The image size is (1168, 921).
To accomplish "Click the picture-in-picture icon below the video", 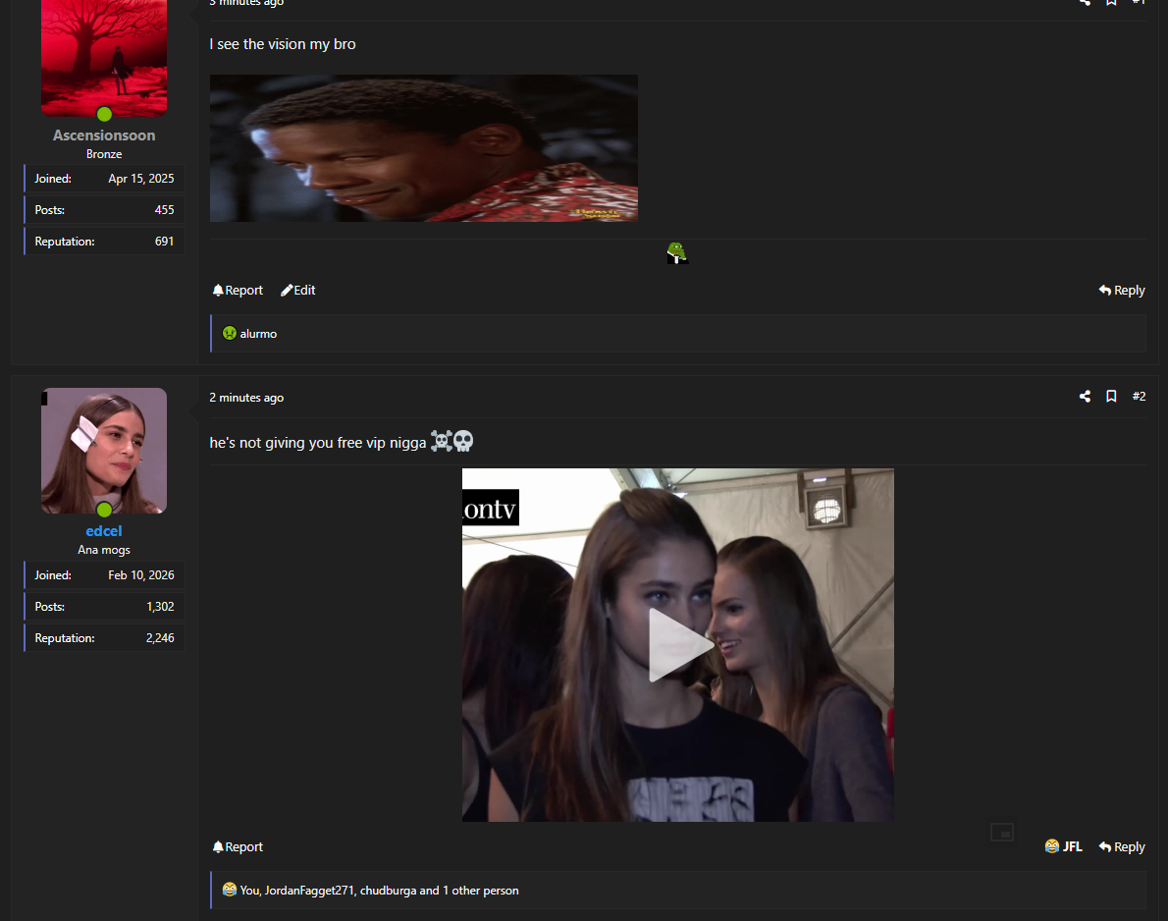I will pyautogui.click(x=1001, y=833).
